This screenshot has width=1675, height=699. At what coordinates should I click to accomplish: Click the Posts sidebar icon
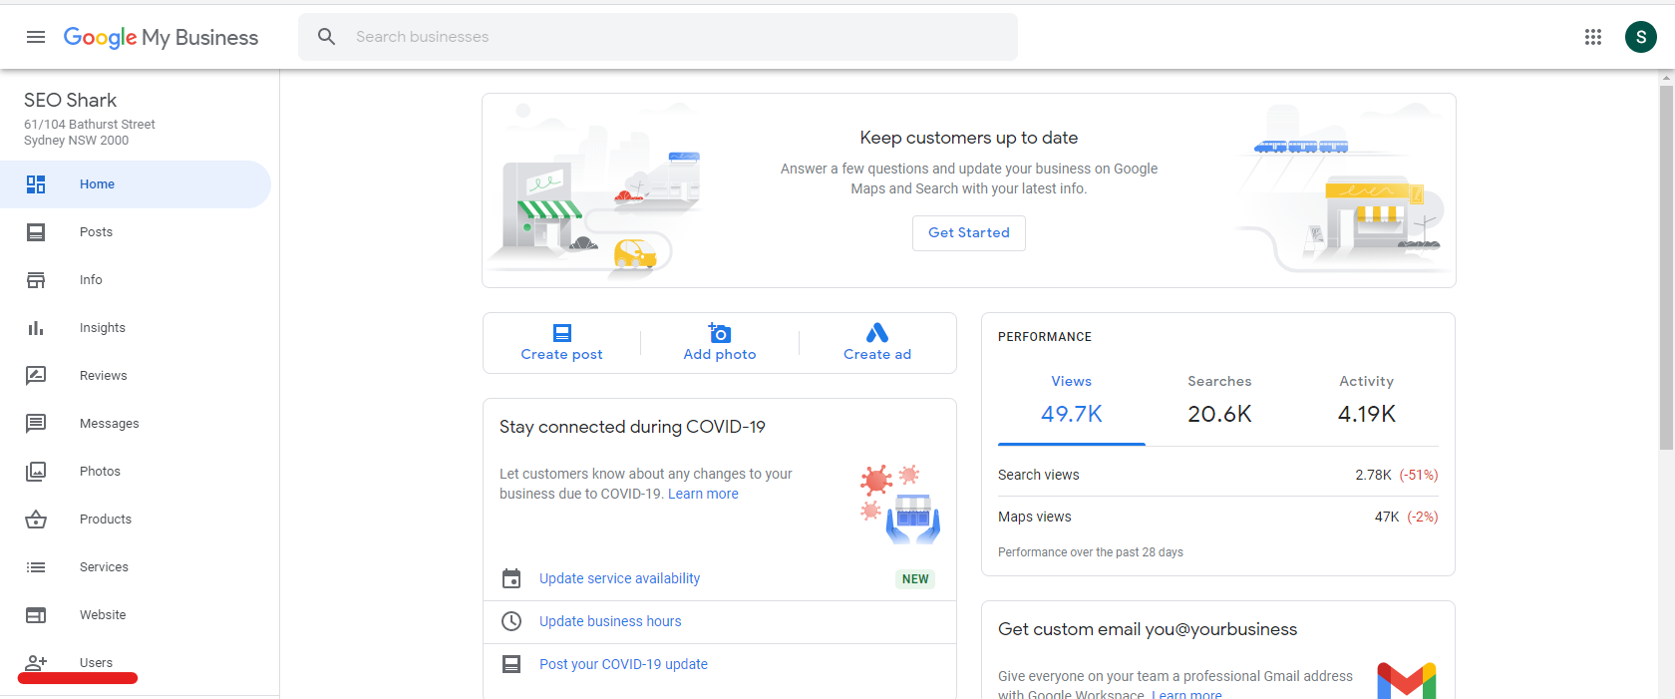[36, 232]
